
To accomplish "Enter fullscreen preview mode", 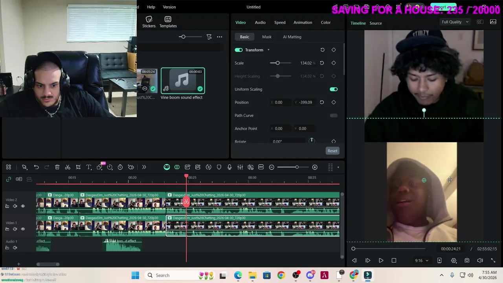I will (x=493, y=261).
